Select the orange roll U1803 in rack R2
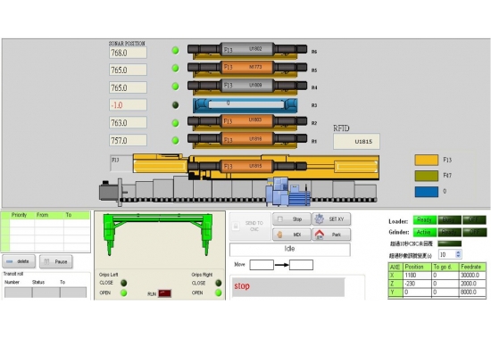The height and width of the screenshot is (338, 491). [x=247, y=121]
